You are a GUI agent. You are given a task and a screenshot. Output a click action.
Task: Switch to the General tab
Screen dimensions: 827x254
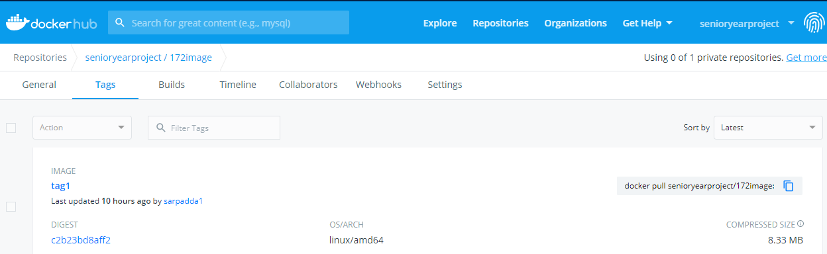(x=39, y=85)
